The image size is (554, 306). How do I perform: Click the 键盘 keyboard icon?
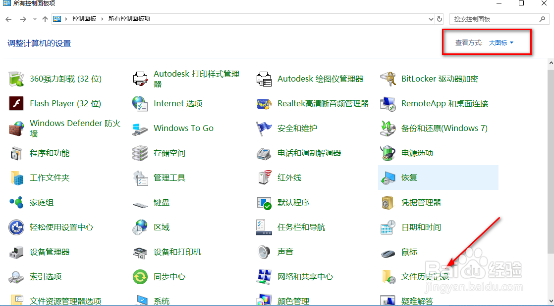pyautogui.click(x=140, y=204)
